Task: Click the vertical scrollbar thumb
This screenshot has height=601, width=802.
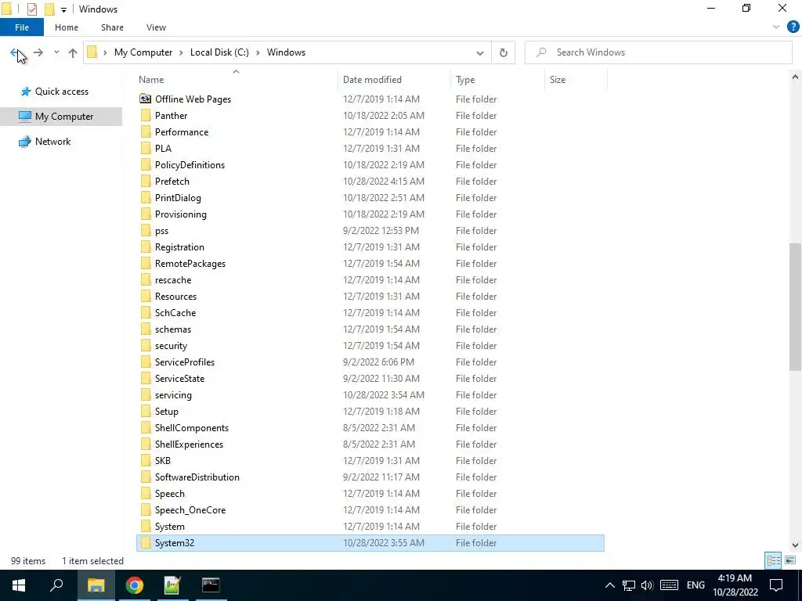Action: 795,307
